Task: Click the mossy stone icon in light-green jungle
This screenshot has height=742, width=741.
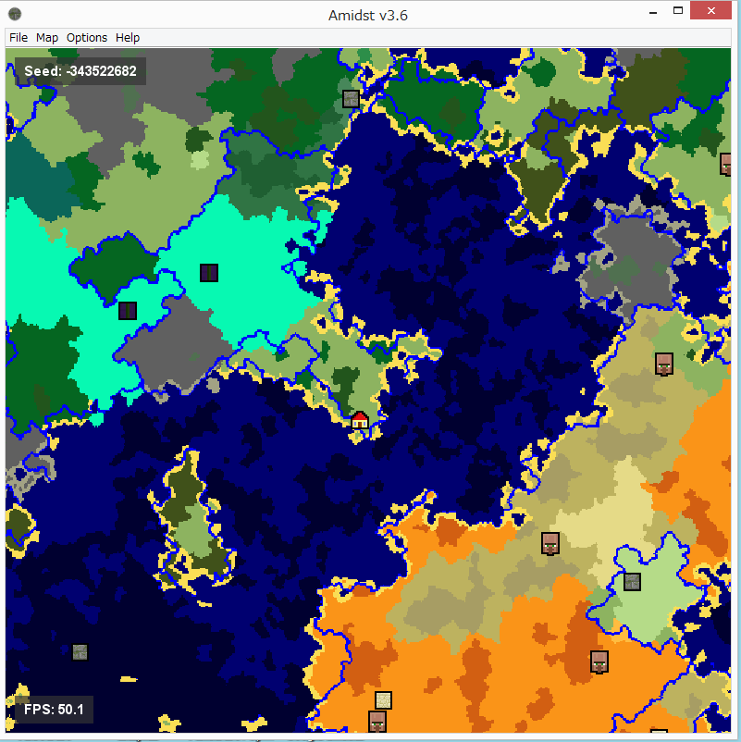Action: pos(632,582)
